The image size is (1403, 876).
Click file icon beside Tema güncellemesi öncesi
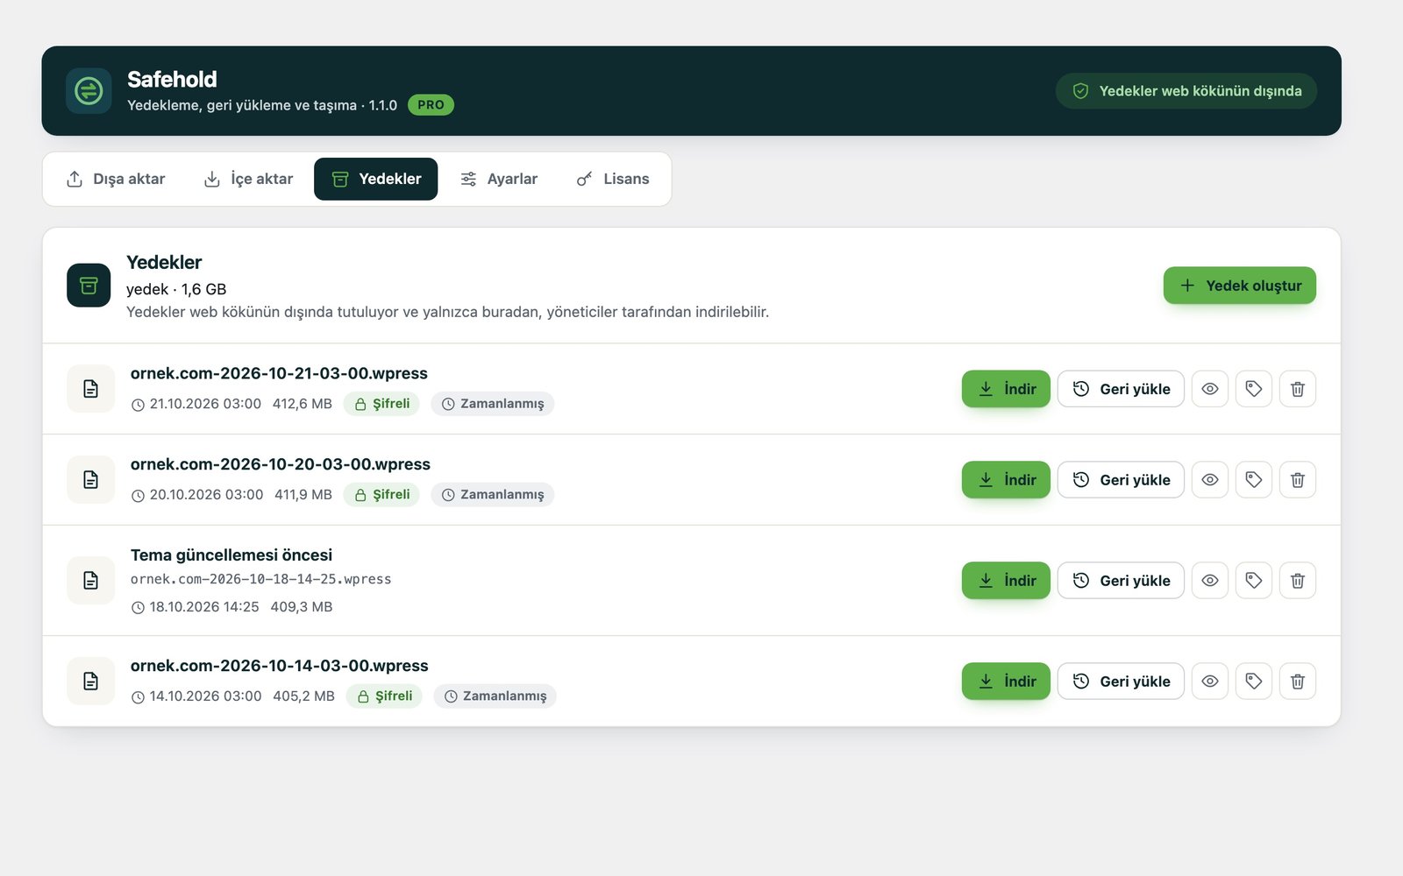point(91,581)
